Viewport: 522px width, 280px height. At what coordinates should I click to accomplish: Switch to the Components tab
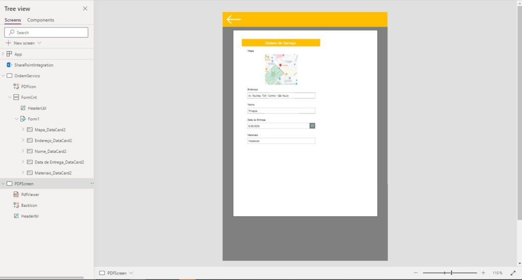pos(40,20)
